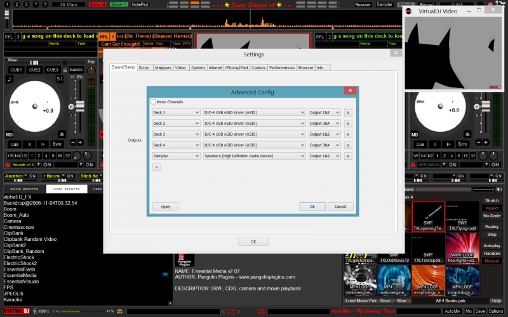Viewport: 508px width, 317px height.
Task: Toggle PFL for deck 3
Action: pyautogui.click(x=9, y=37)
